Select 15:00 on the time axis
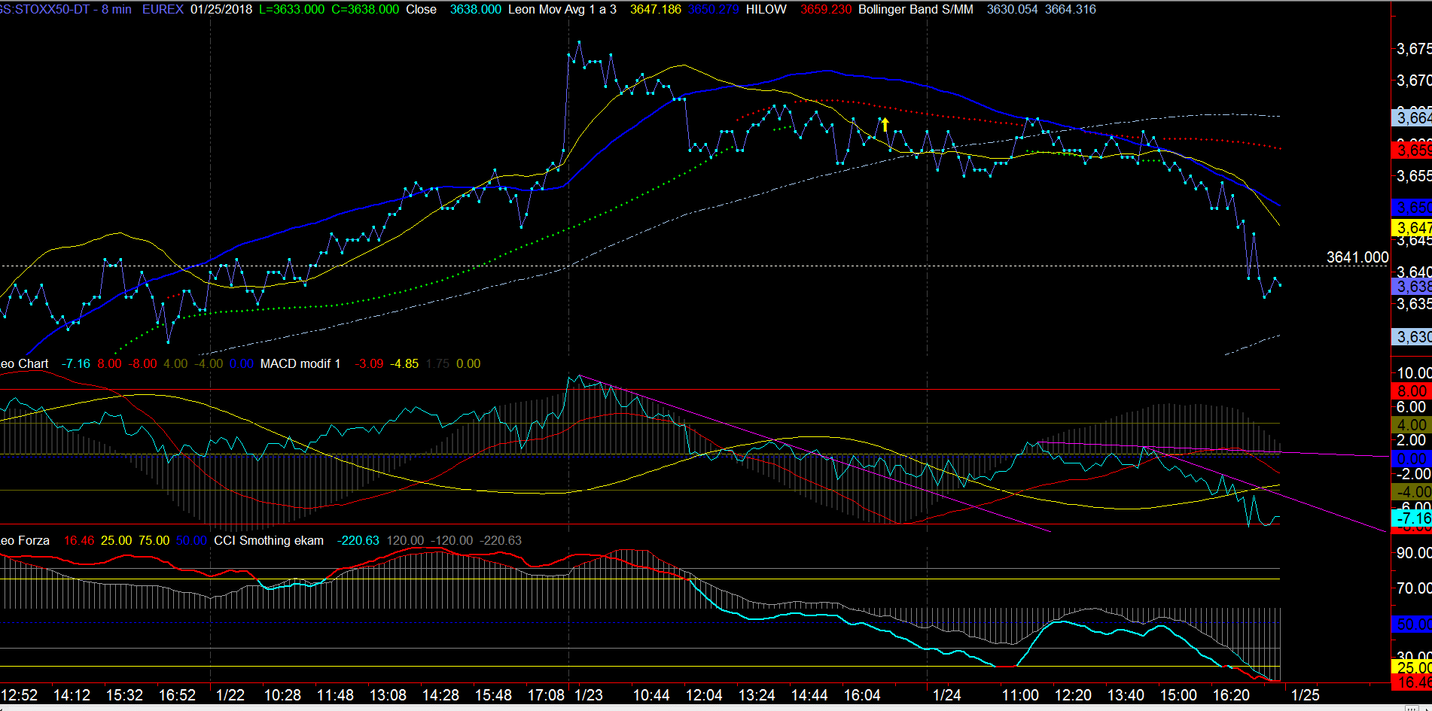Viewport: 1432px width, 711px height. point(1178,695)
